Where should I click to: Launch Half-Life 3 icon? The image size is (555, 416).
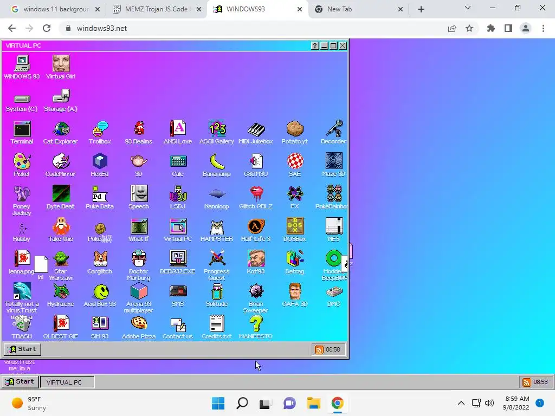pyautogui.click(x=256, y=230)
